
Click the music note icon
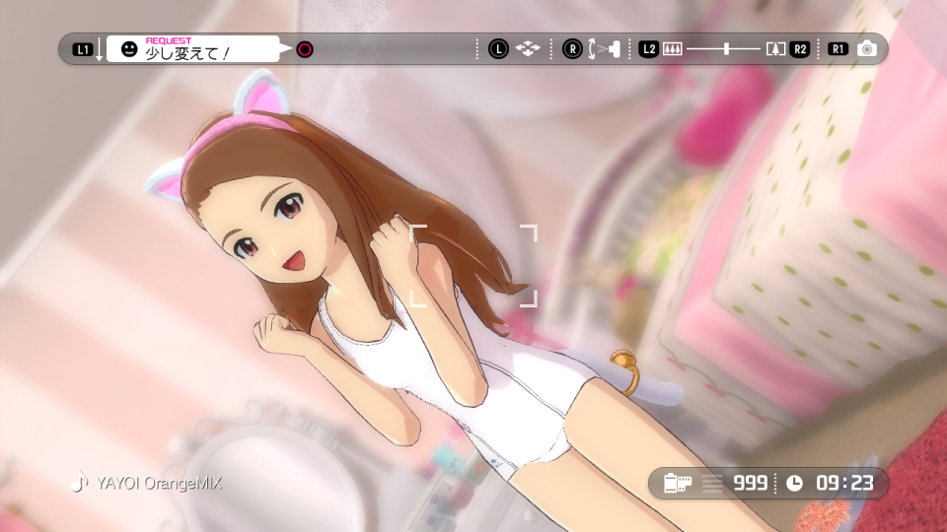[79, 483]
